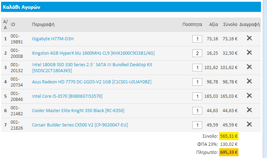Click the Ποσότητα column header
Image resolution: width=267 pixels, height=158 pixels.
pos(192,25)
